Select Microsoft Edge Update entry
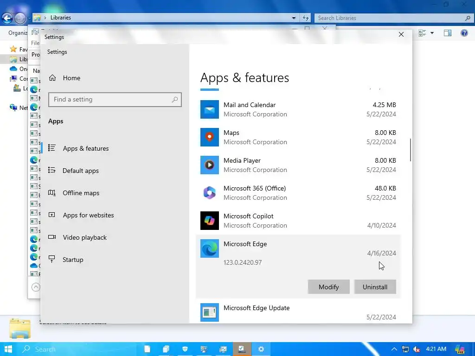 coord(298,312)
